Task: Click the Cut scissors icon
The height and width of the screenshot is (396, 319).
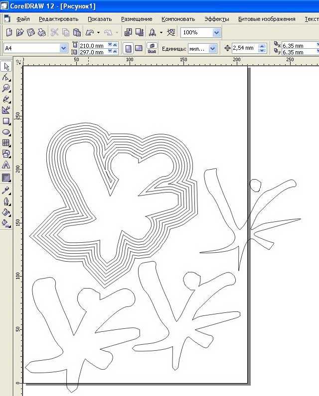Action: (x=54, y=32)
